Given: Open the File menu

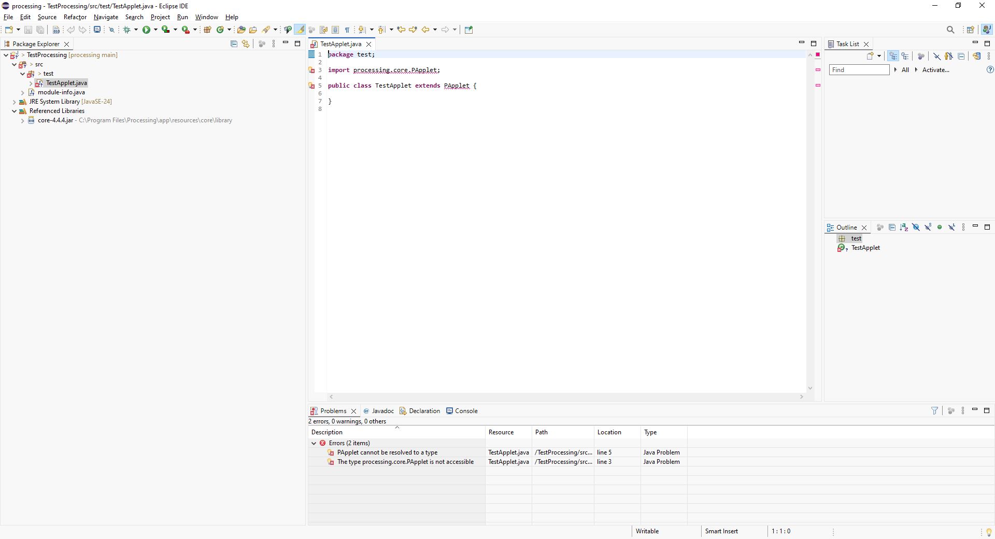Looking at the screenshot, I should (8, 17).
